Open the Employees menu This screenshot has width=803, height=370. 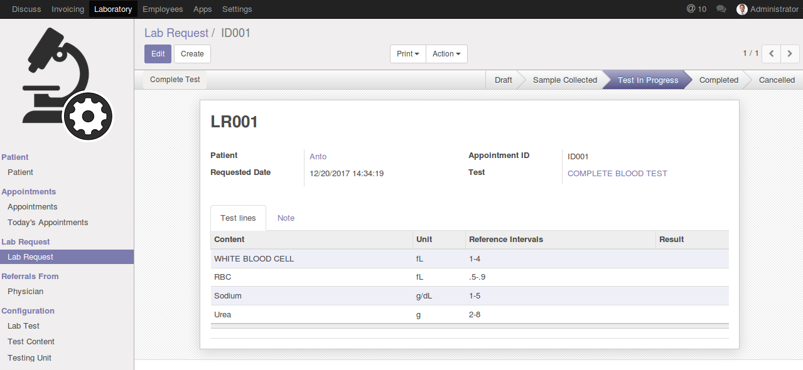pyautogui.click(x=163, y=9)
